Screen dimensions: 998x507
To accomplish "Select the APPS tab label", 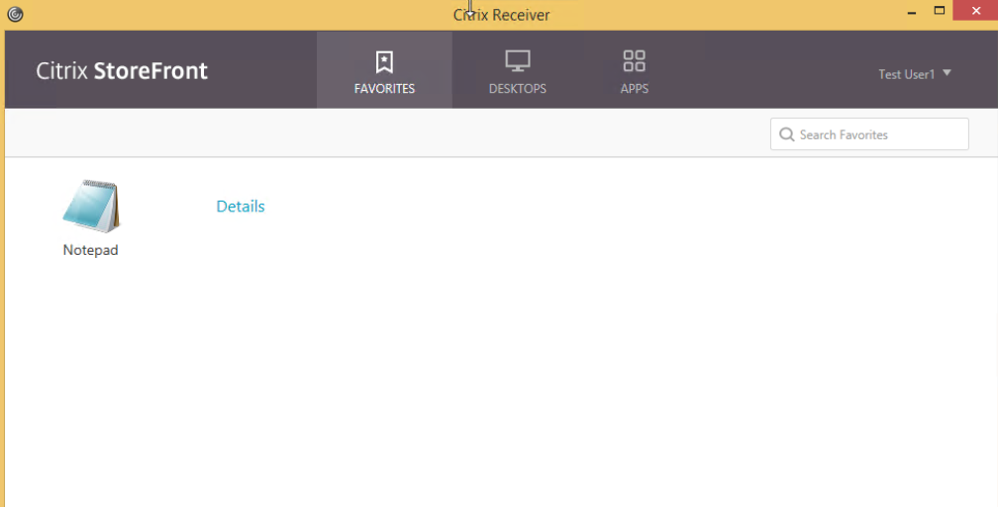I will 634,89.
